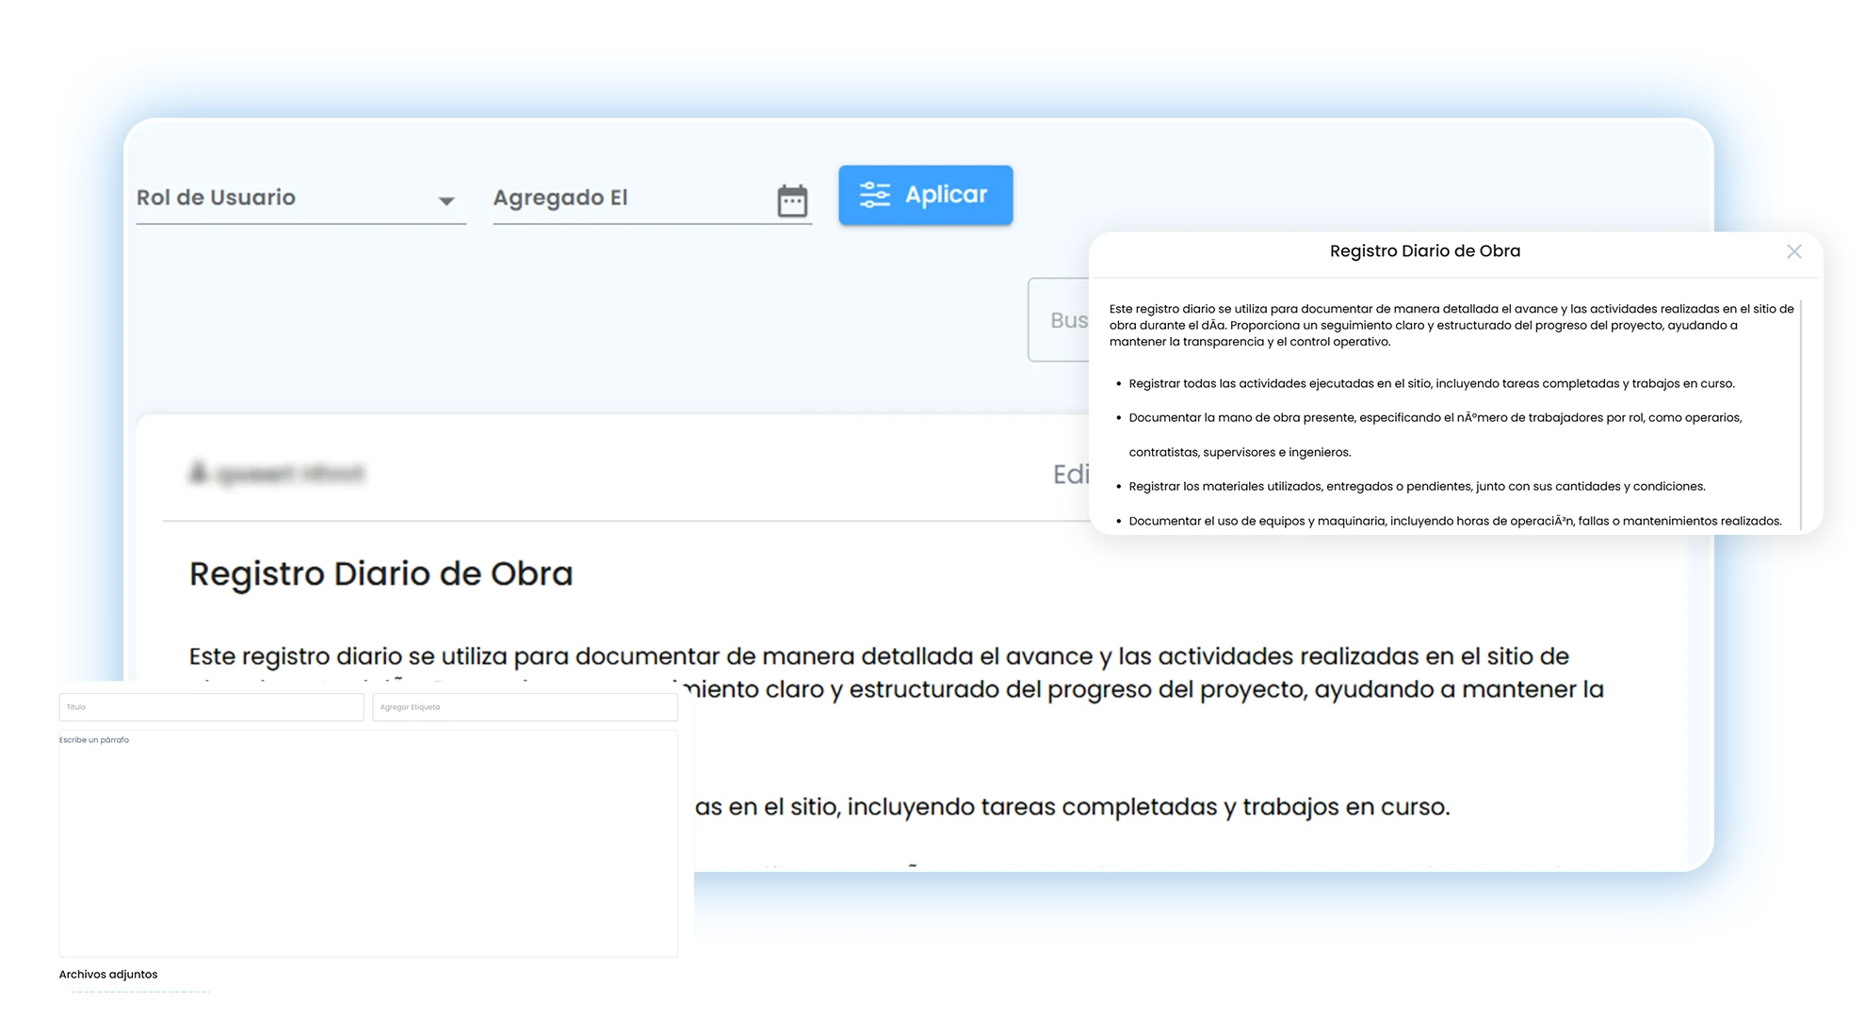Screen dimensions: 1865x1017
Task: Click the bullet about materiales utilizados
Action: (x=1417, y=487)
